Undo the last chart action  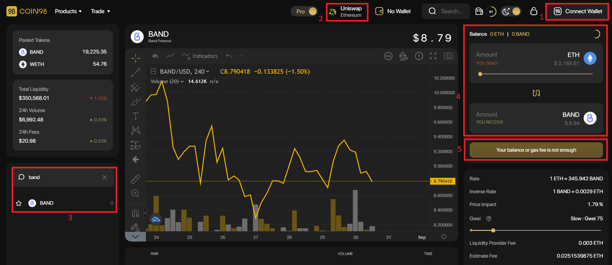(x=229, y=56)
